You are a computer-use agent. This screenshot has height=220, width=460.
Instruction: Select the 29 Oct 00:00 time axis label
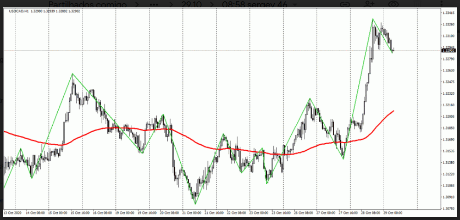click(x=393, y=213)
